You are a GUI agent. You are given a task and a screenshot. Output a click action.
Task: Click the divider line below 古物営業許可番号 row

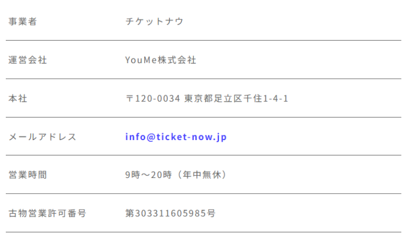coord(203,232)
